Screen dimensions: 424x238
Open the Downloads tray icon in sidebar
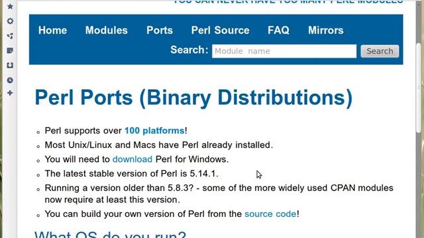point(10,65)
